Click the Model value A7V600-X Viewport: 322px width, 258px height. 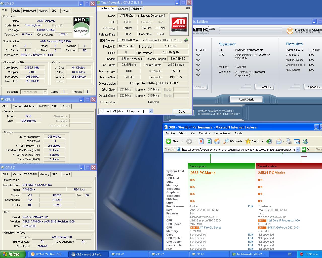click(44, 189)
